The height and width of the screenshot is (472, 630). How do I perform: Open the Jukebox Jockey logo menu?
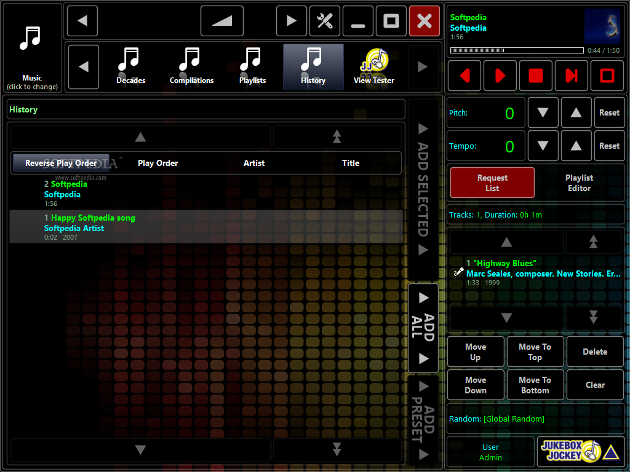click(581, 452)
